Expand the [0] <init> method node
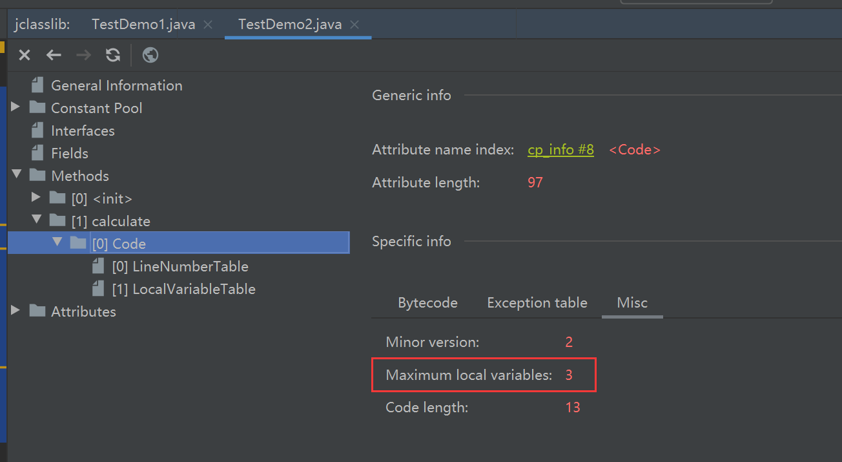Image resolution: width=842 pixels, height=462 pixels. [36, 198]
